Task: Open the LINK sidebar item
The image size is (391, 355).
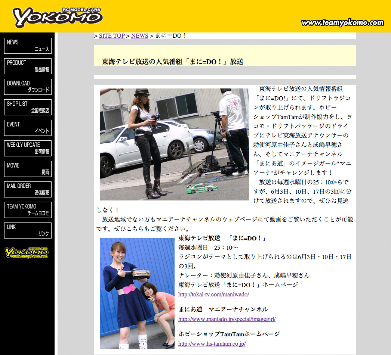Action: (28, 230)
